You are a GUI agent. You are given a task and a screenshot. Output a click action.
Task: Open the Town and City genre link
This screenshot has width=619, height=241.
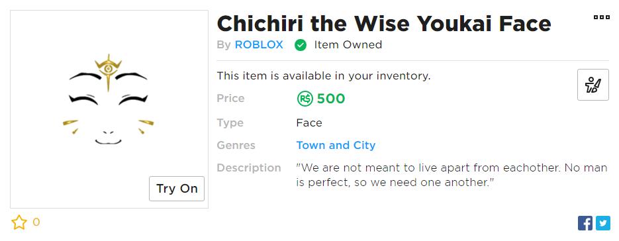336,146
